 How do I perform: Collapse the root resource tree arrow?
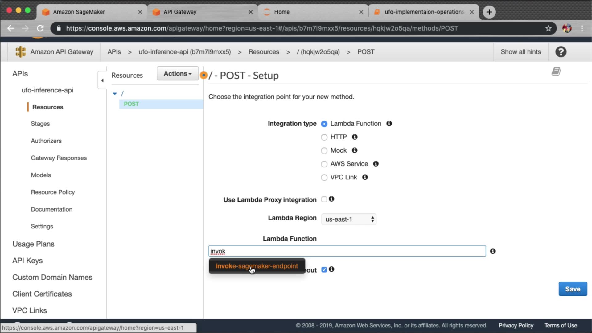pos(115,93)
